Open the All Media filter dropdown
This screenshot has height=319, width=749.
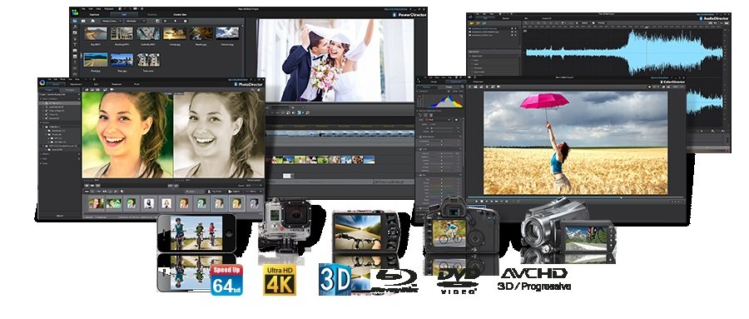pos(134,22)
